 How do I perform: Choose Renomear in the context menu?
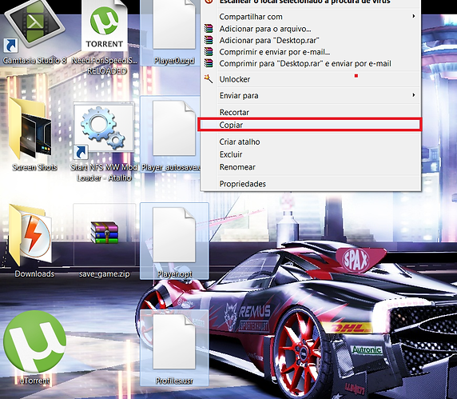311,167
